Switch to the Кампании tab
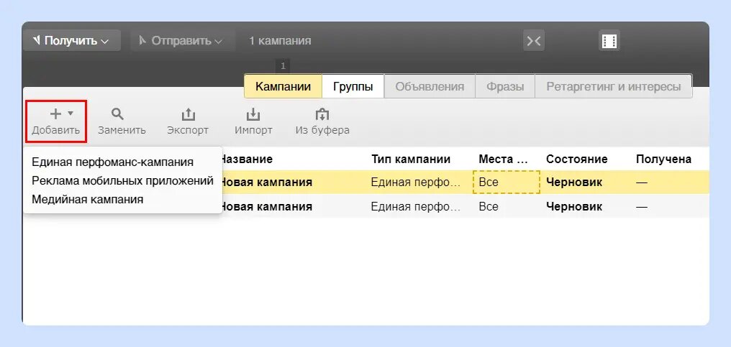Image resolution: width=731 pixels, height=347 pixels. pos(283,87)
